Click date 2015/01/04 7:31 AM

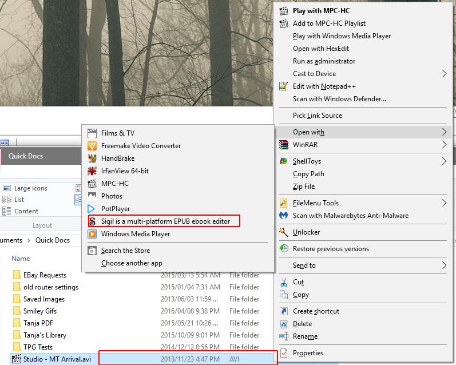[190, 287]
